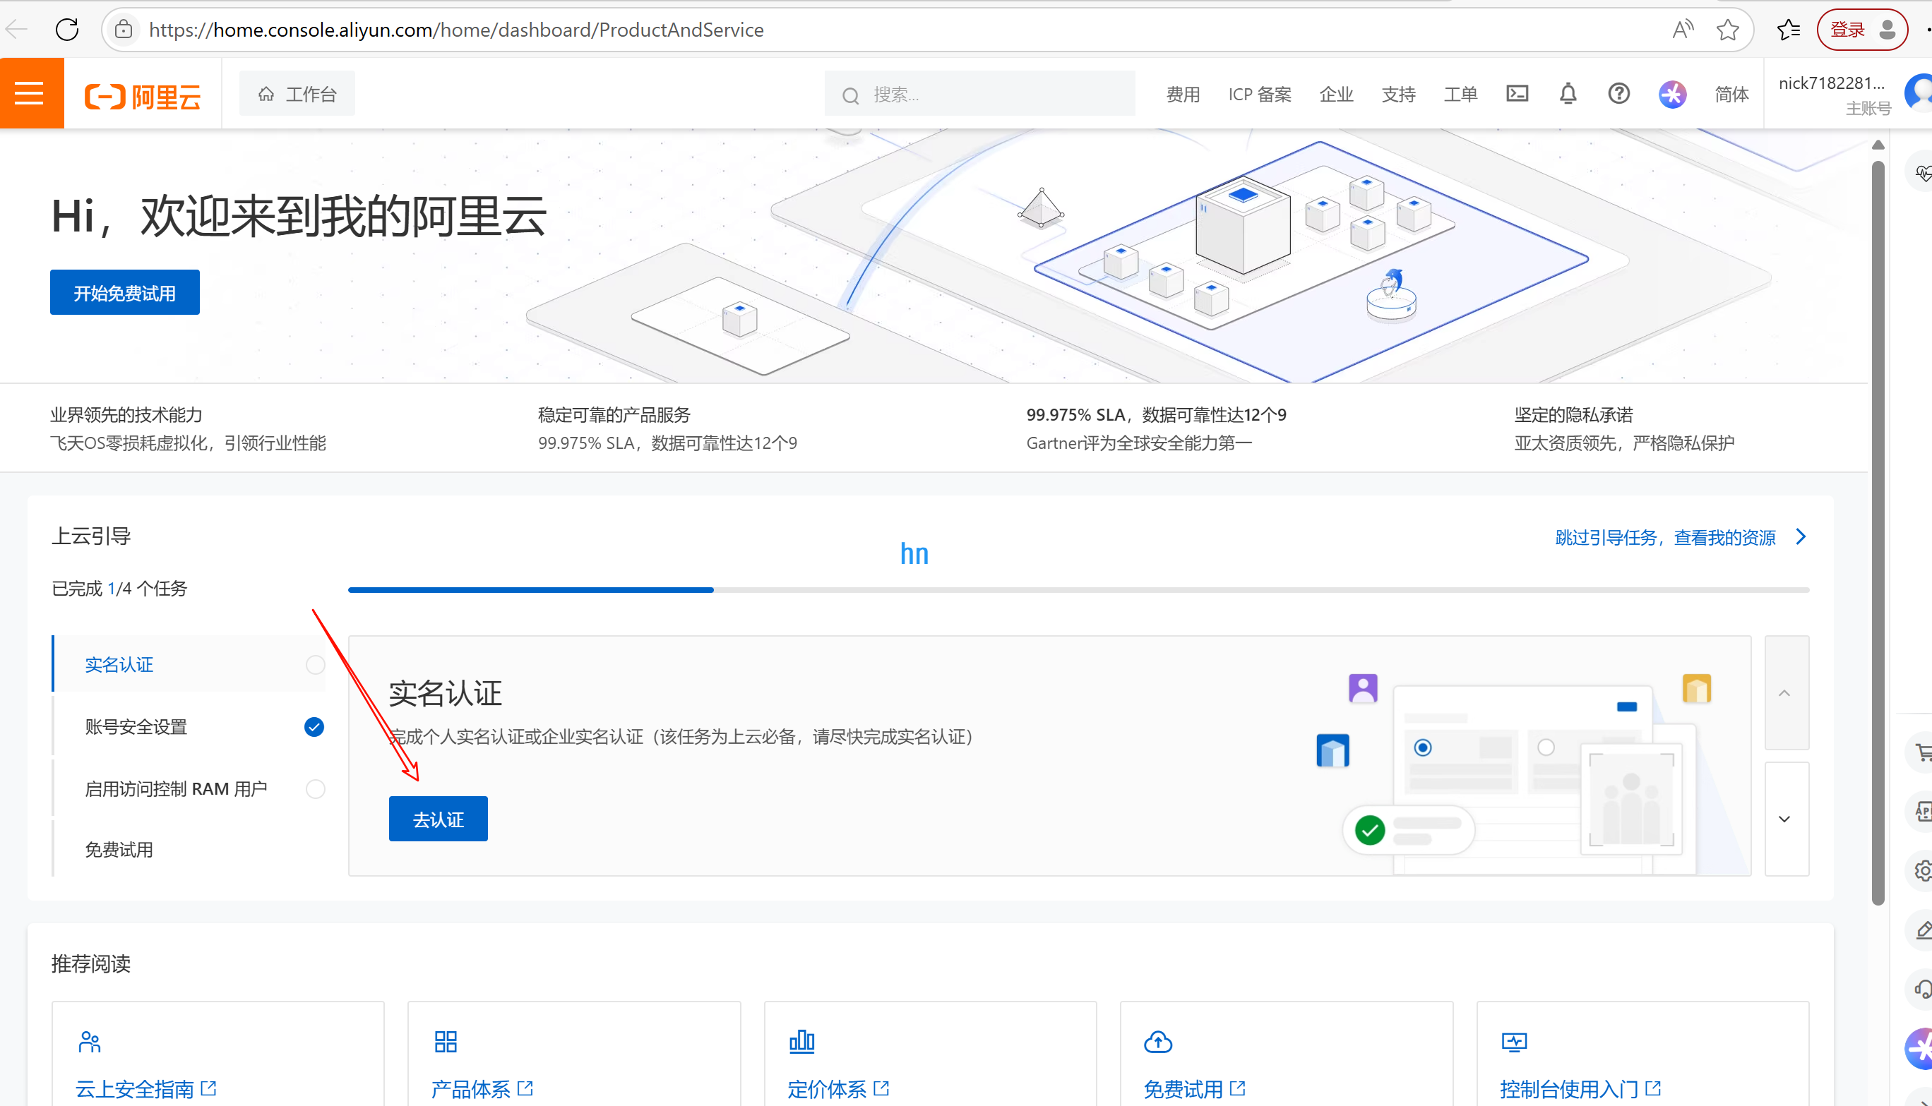Click the 去认证 button
This screenshot has height=1106, width=1932.
438,819
